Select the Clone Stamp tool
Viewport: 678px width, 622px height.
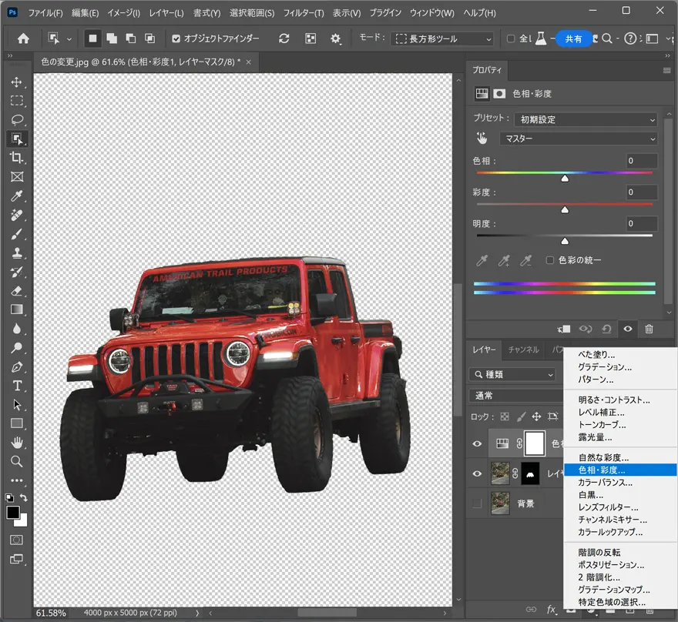[17, 252]
